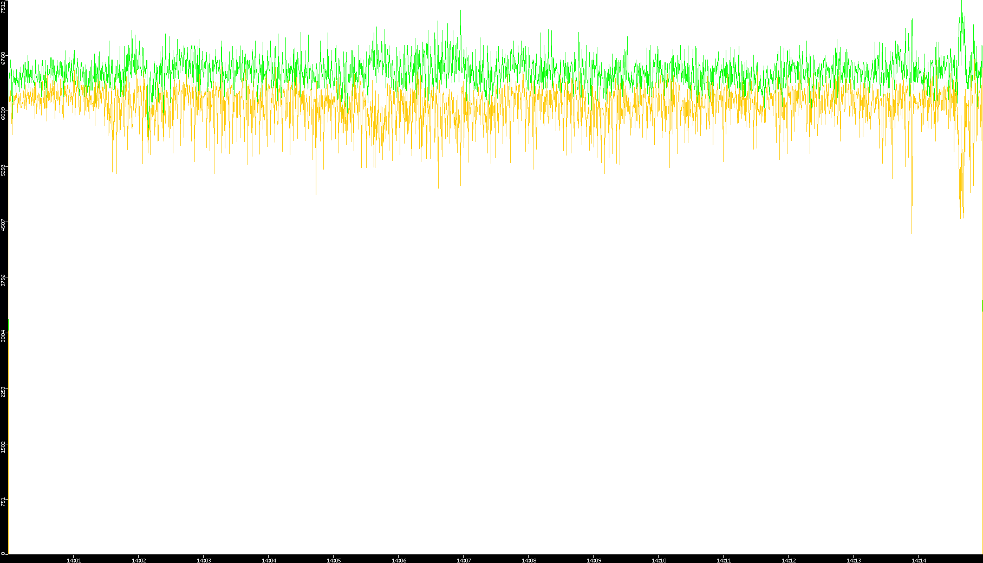Click the 14:01 time axis label

74,560
